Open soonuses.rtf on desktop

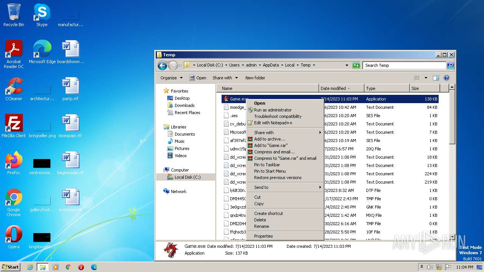[71, 200]
